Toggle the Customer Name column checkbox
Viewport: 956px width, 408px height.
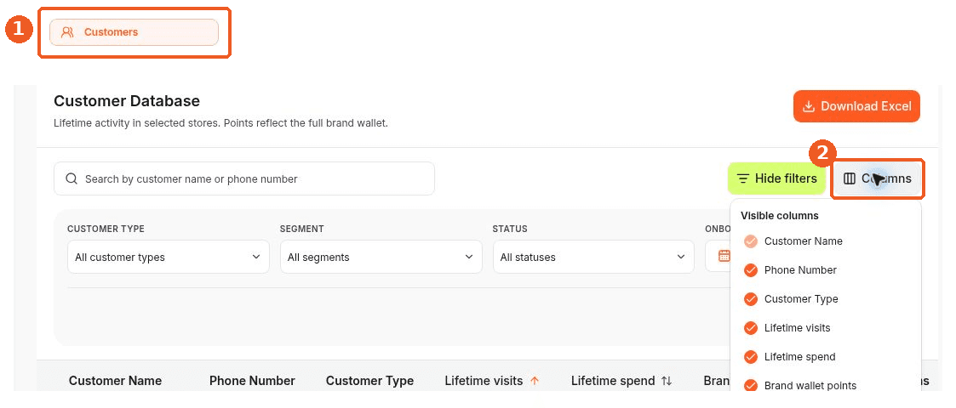coord(751,241)
